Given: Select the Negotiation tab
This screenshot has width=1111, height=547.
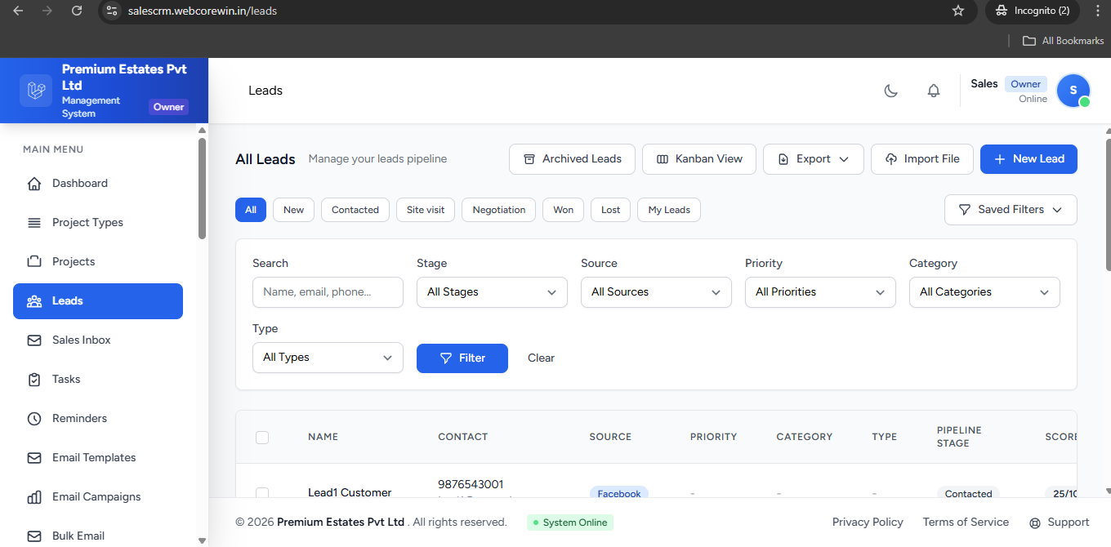Looking at the screenshot, I should (499, 210).
